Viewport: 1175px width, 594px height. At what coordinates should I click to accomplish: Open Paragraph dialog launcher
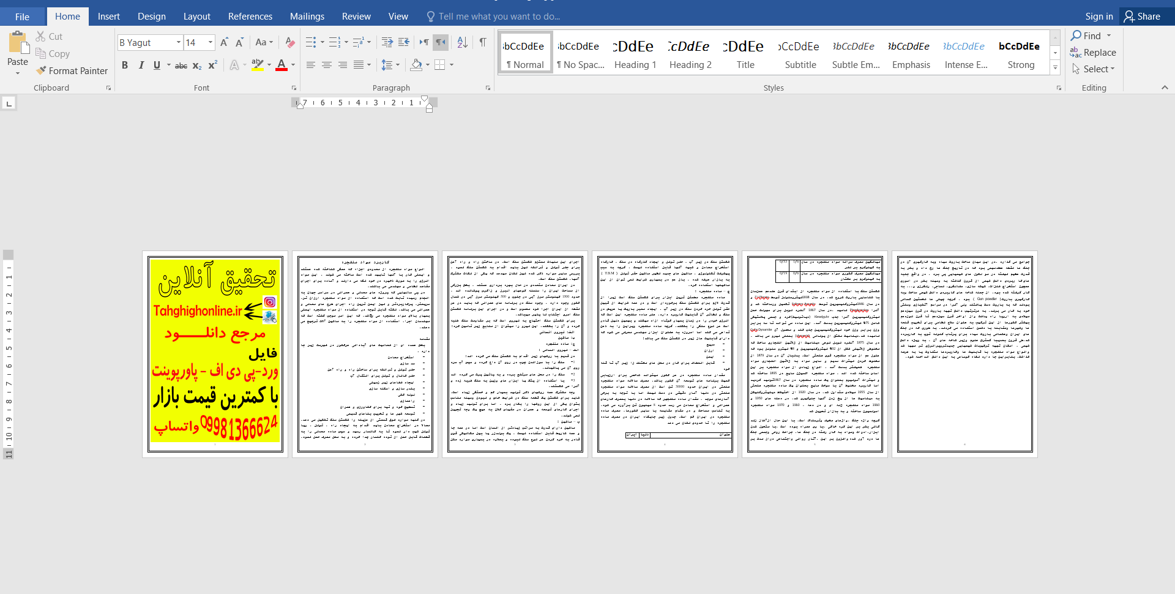tap(488, 88)
